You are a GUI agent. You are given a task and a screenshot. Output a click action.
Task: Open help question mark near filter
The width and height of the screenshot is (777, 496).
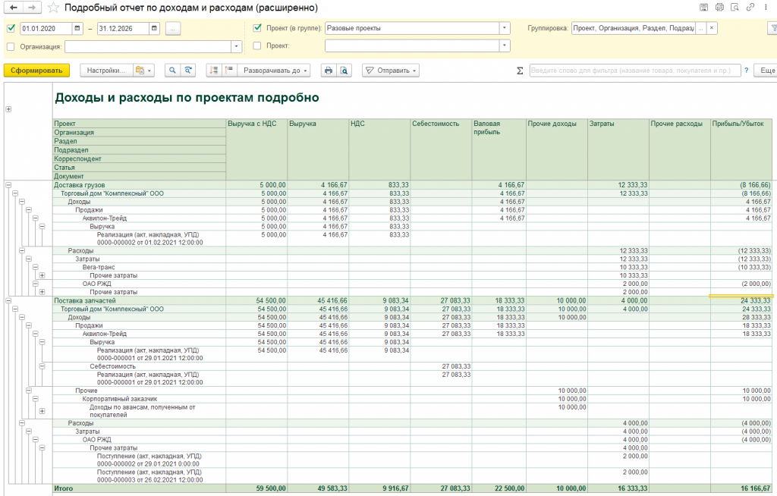(x=747, y=71)
